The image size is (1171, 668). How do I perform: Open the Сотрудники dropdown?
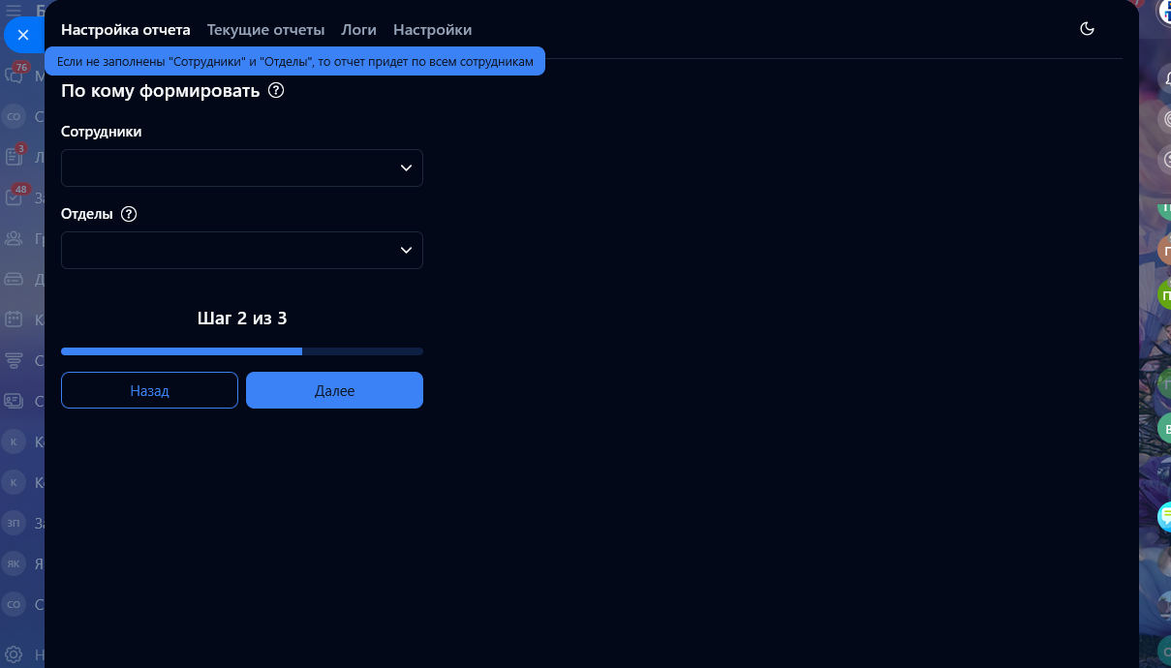[x=242, y=167]
